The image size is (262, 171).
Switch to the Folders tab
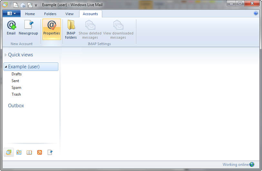point(50,14)
